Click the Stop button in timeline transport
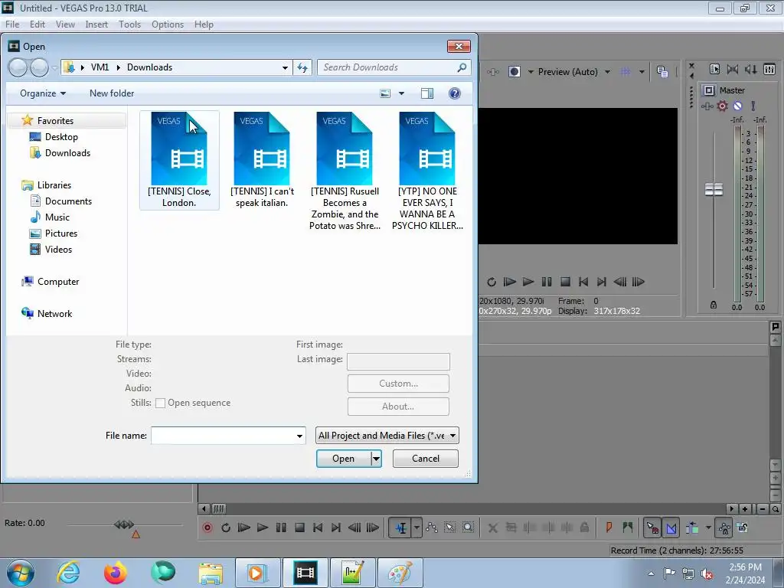The width and height of the screenshot is (784, 588). [299, 528]
